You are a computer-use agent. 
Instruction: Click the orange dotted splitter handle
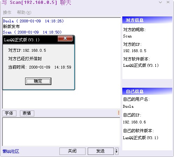[x=119, y=113]
